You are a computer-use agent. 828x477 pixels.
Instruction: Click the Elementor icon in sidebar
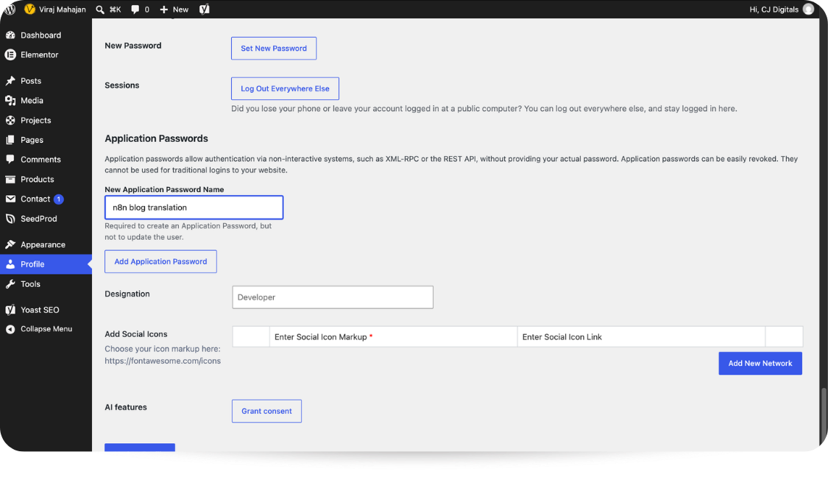coord(10,54)
